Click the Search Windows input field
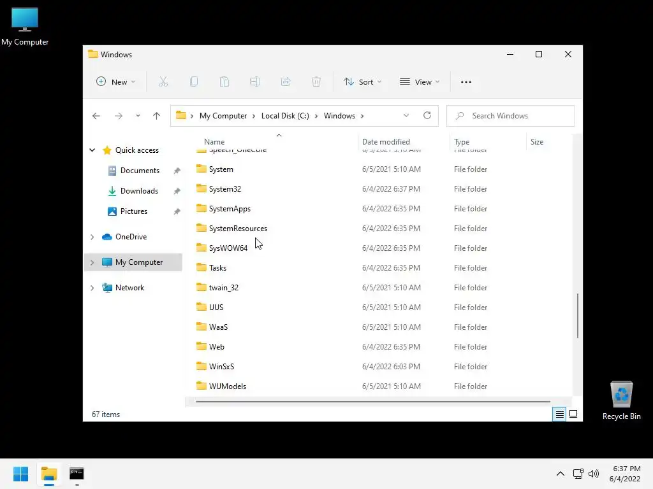This screenshot has width=653, height=489. (x=511, y=116)
